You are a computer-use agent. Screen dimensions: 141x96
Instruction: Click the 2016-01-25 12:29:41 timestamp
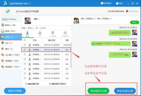click(128, 39)
